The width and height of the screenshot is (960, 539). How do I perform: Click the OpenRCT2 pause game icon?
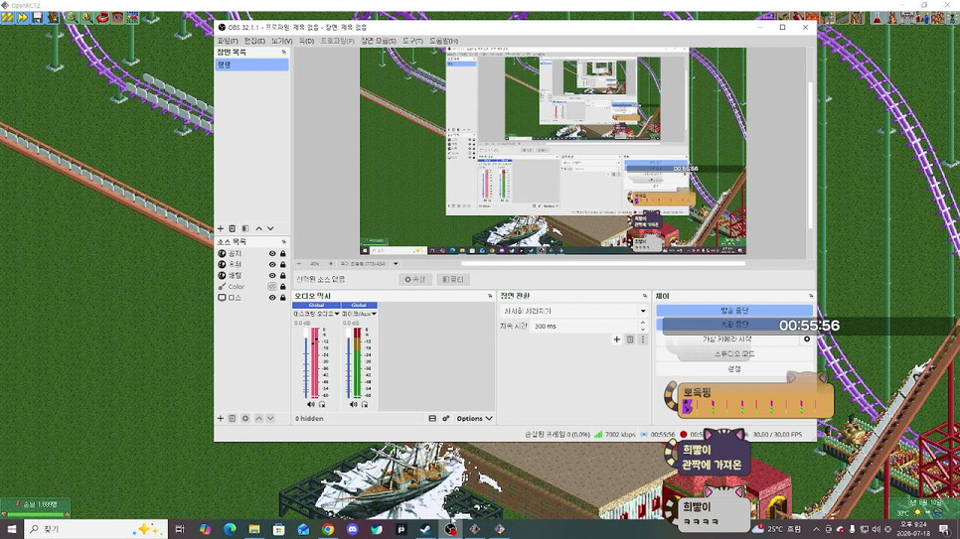7,18
